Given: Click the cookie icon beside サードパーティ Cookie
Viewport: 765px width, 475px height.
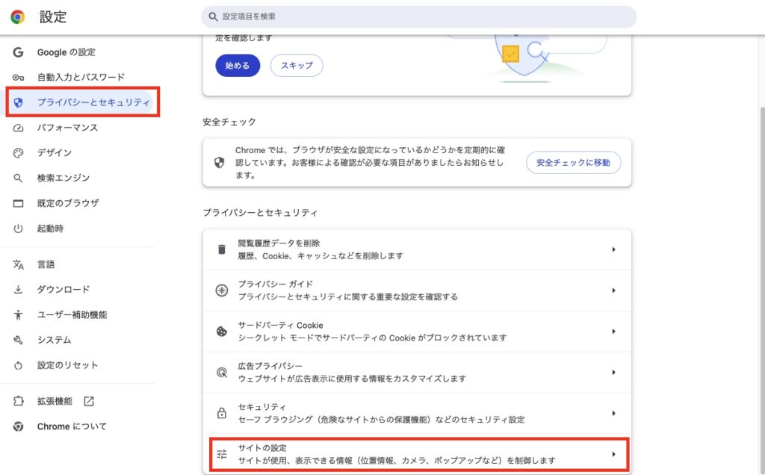Looking at the screenshot, I should tap(221, 332).
